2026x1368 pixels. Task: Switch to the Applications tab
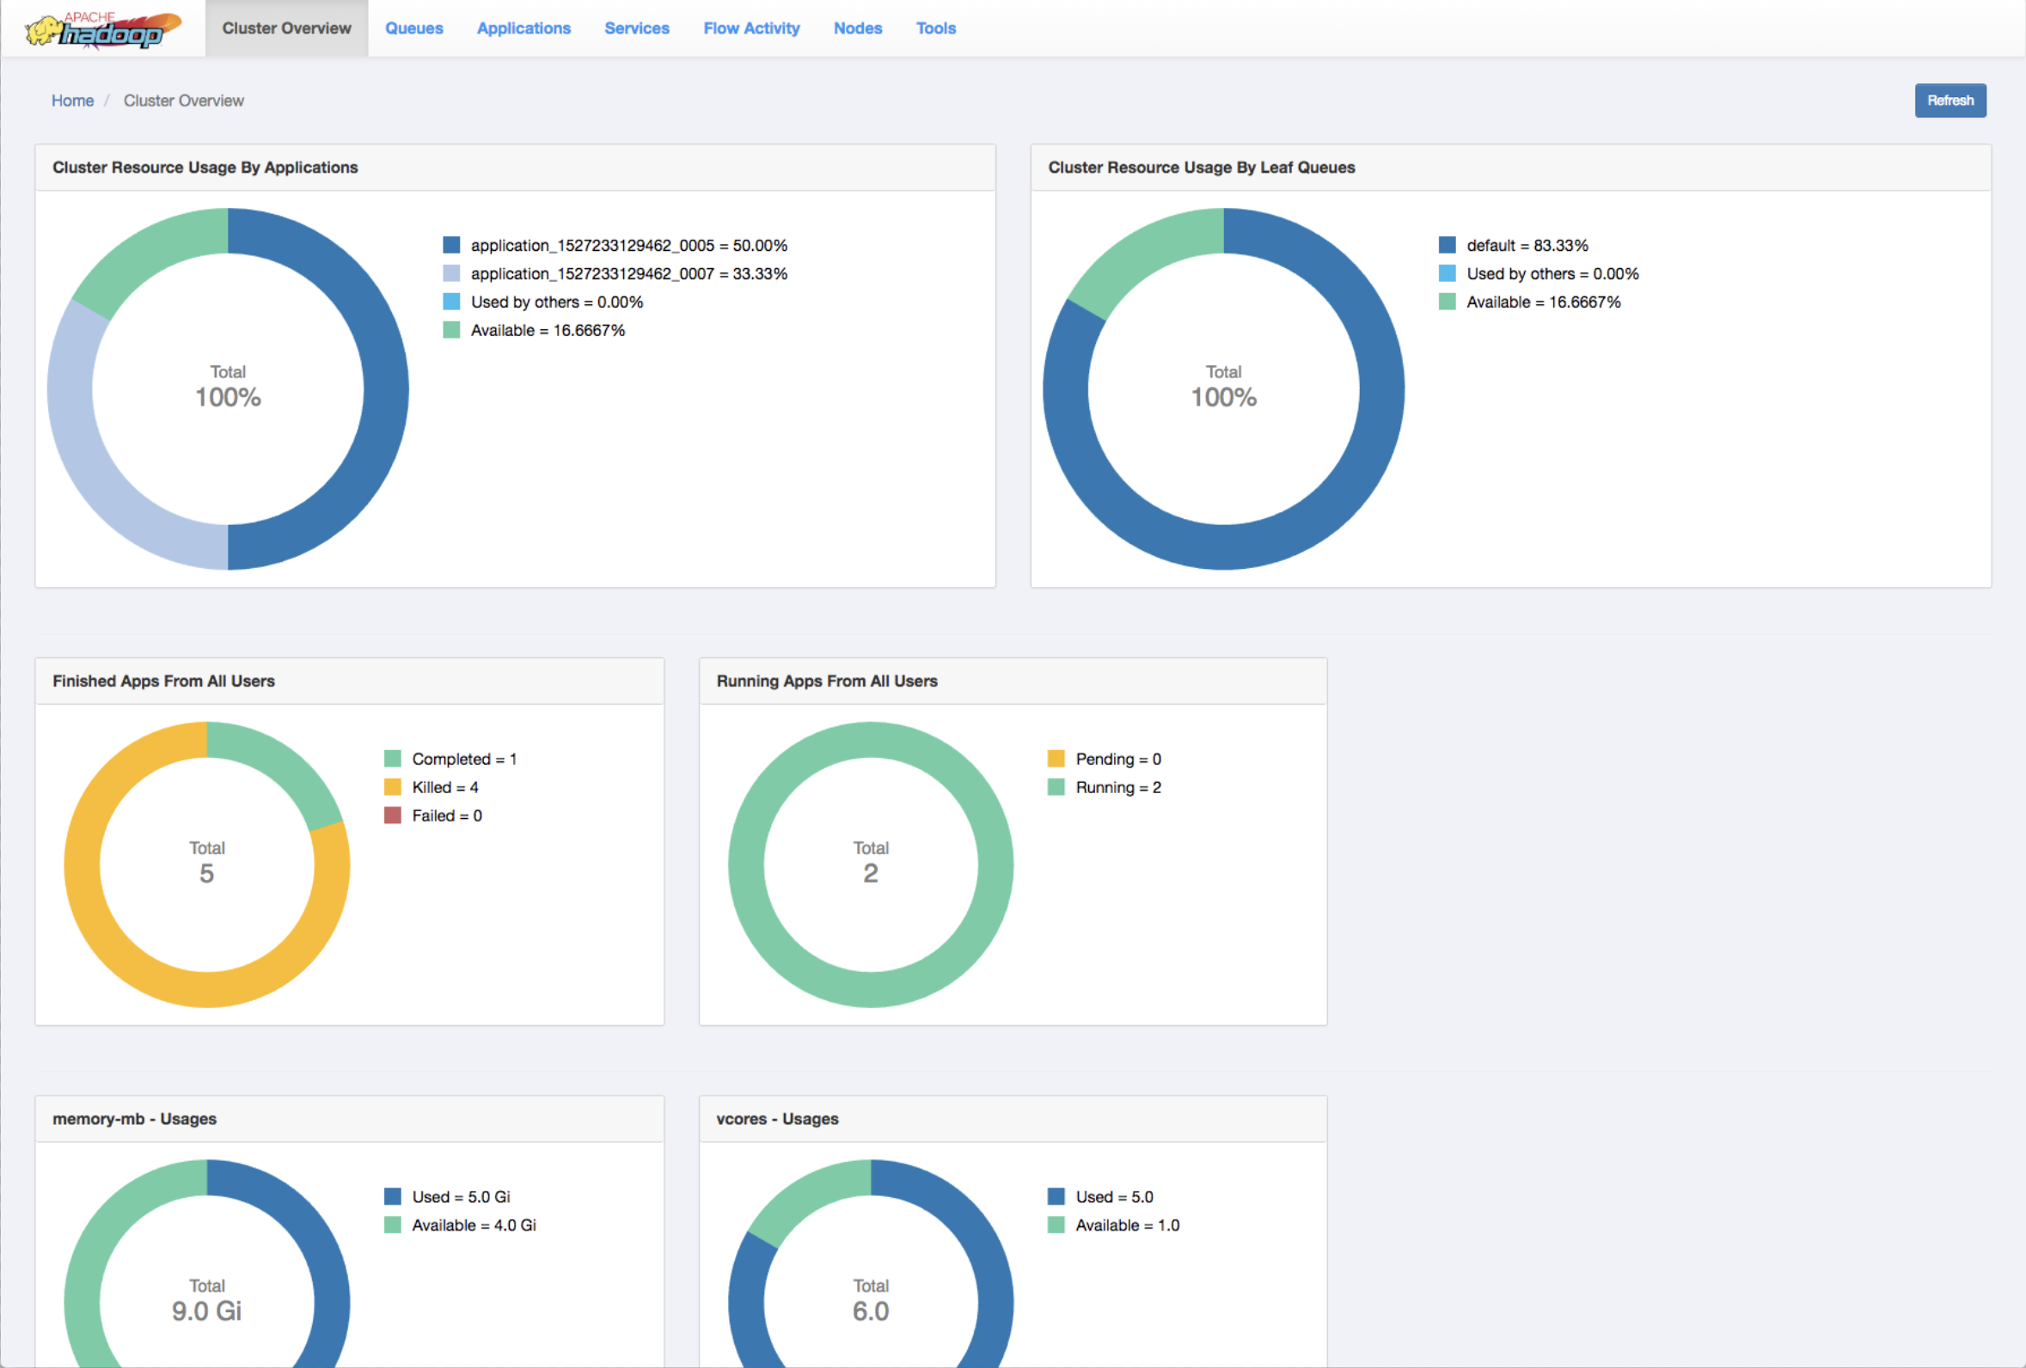[523, 27]
